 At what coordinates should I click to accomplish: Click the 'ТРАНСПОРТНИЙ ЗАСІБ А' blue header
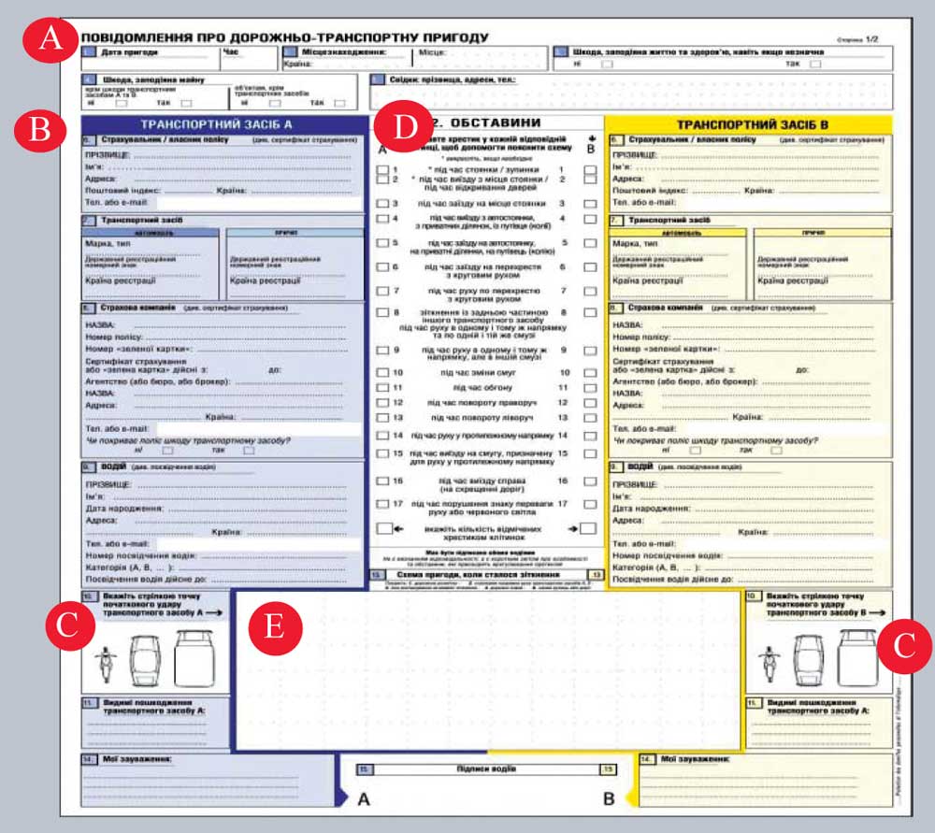[224, 124]
